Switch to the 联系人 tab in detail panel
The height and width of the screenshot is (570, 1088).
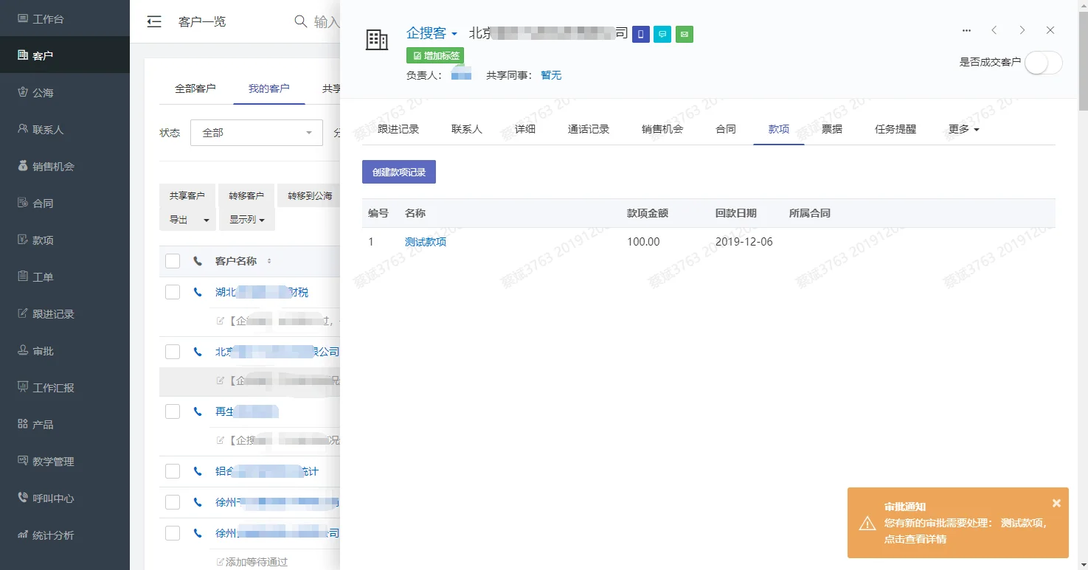click(x=467, y=129)
